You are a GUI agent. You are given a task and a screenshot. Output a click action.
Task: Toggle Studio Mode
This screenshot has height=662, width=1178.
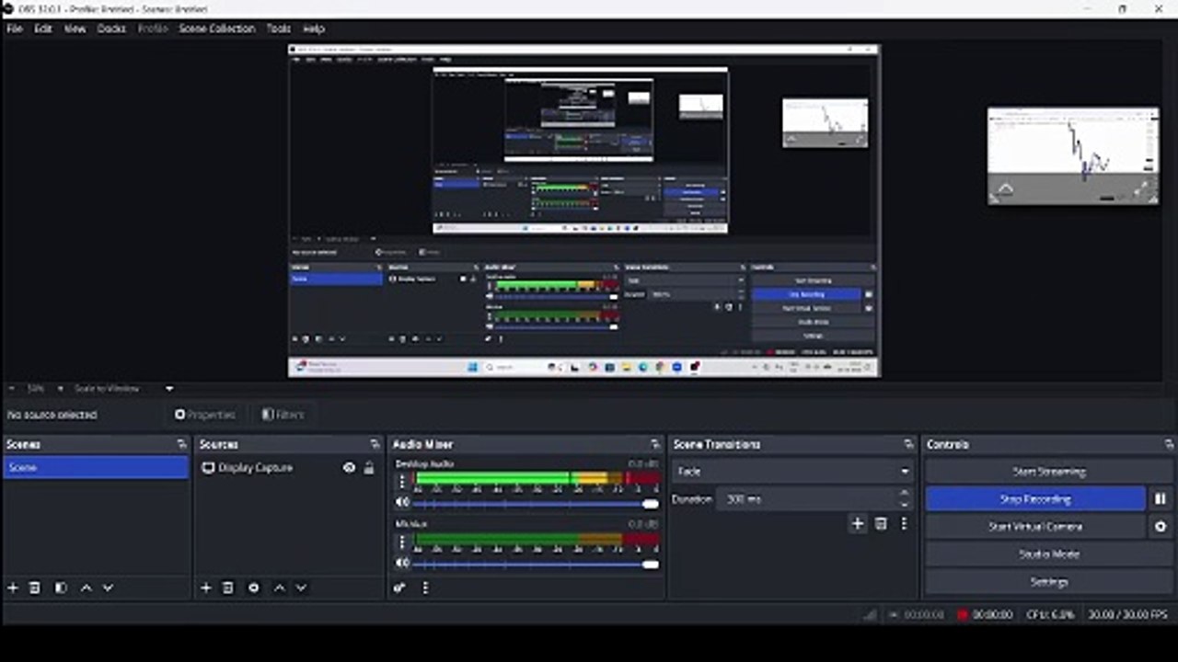1048,554
